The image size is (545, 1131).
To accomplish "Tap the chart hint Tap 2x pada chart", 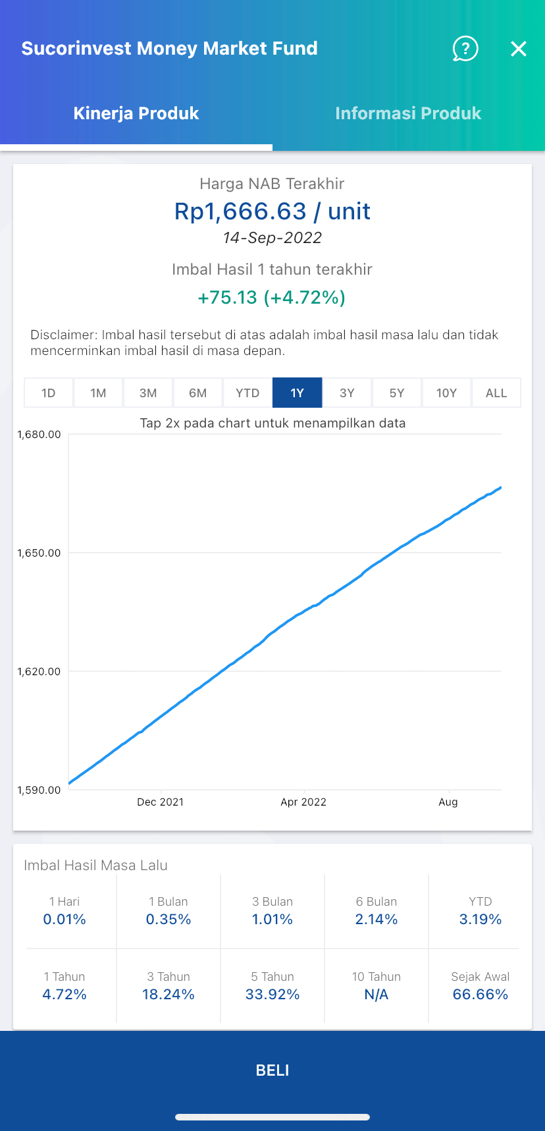I will coord(272,423).
